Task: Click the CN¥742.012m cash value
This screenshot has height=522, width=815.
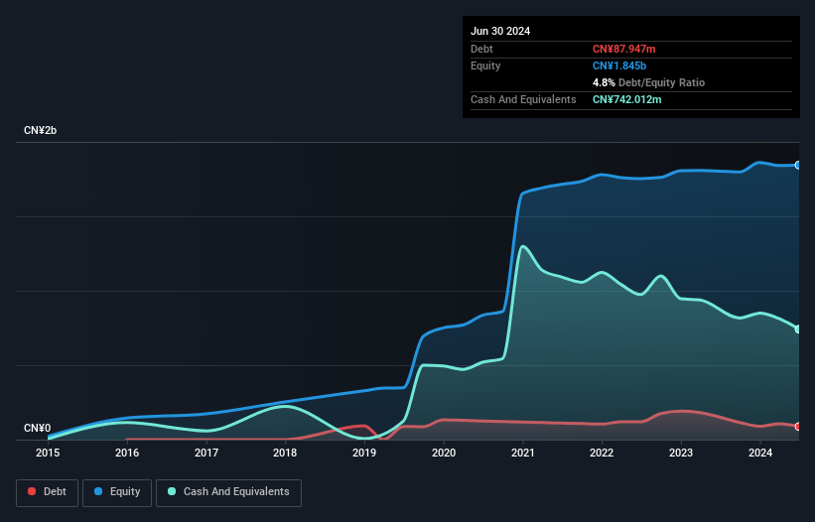Action: [x=626, y=99]
